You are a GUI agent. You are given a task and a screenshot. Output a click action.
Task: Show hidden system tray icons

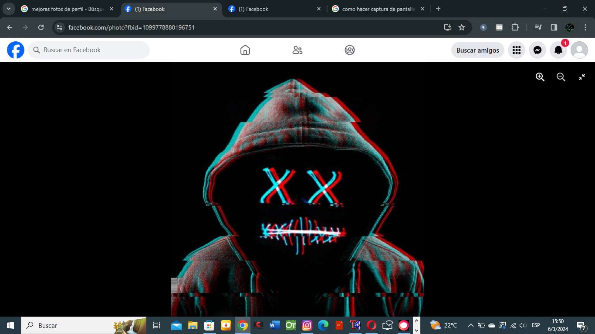point(471,325)
